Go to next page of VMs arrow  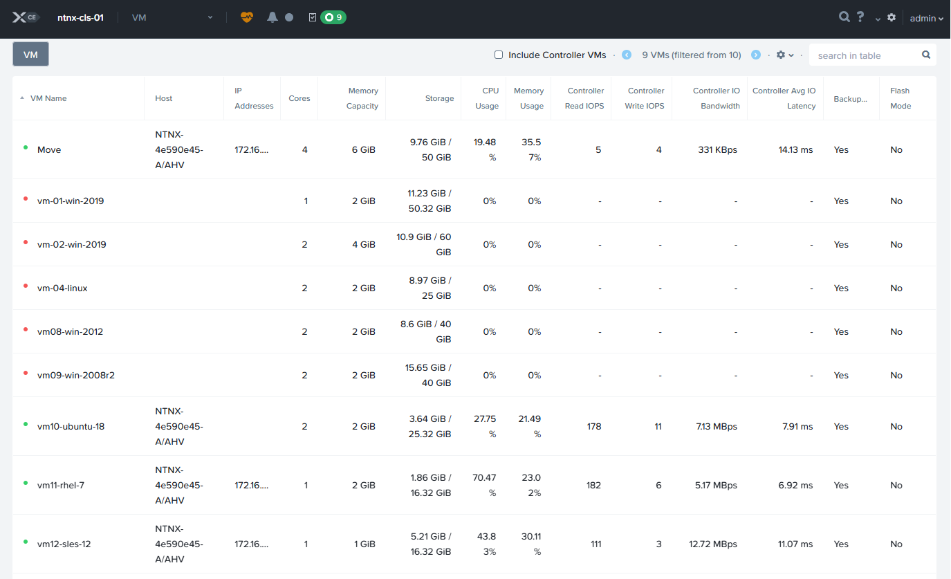[756, 55]
